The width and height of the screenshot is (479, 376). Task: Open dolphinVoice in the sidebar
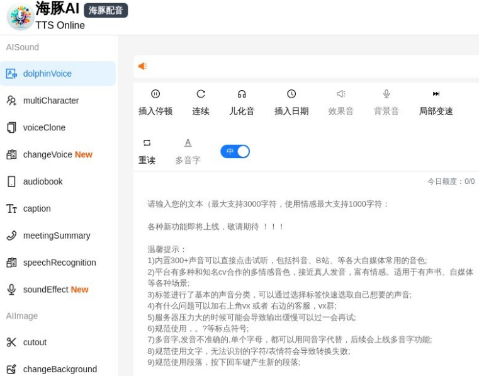point(47,74)
